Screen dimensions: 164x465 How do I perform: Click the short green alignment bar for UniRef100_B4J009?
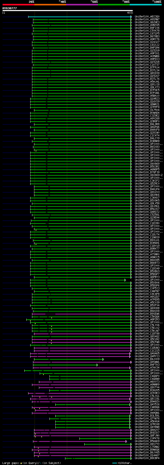pos(69,359)
